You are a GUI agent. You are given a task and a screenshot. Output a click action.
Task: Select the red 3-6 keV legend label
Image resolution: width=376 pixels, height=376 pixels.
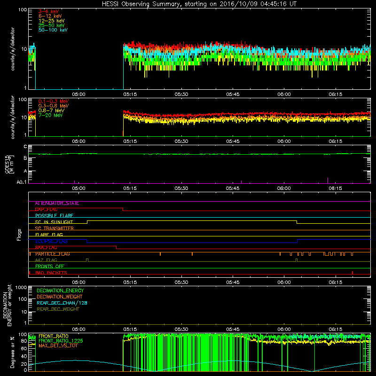point(49,11)
